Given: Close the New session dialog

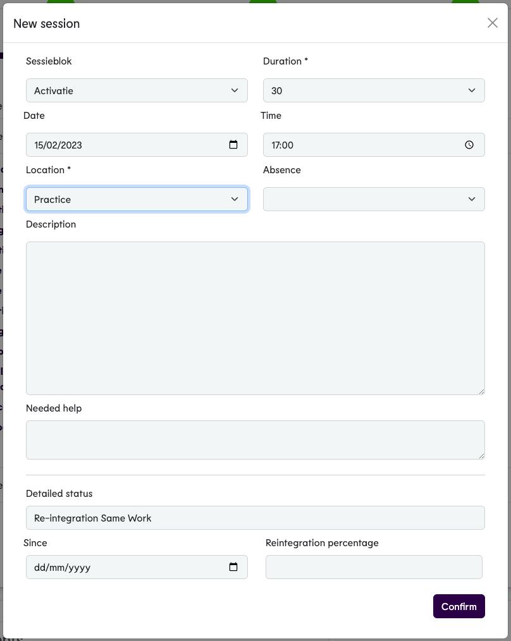Looking at the screenshot, I should pos(492,23).
